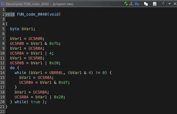
Task: Click the Decompile window C icon
Action: [x=3, y=4]
